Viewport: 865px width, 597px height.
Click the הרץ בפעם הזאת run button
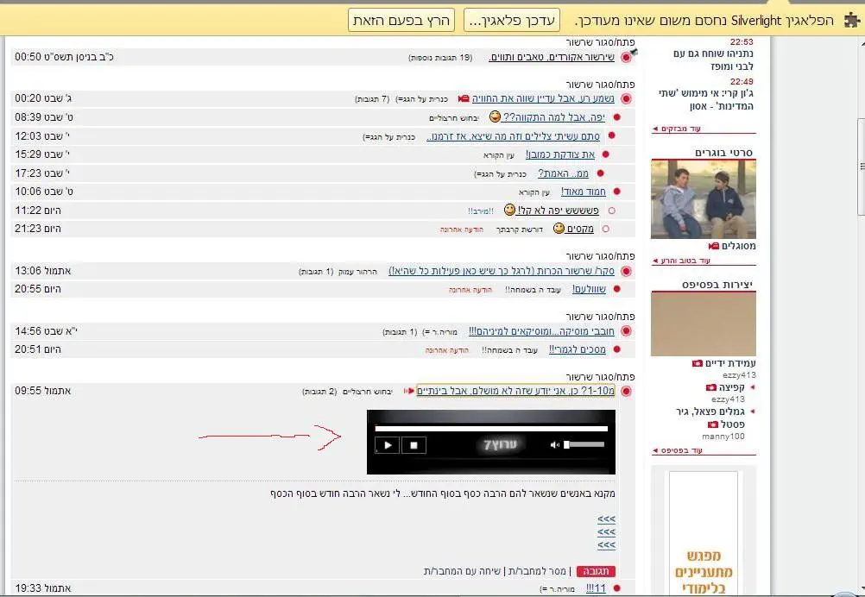click(x=401, y=20)
